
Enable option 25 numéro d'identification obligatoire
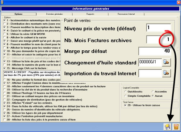pos(5,110)
